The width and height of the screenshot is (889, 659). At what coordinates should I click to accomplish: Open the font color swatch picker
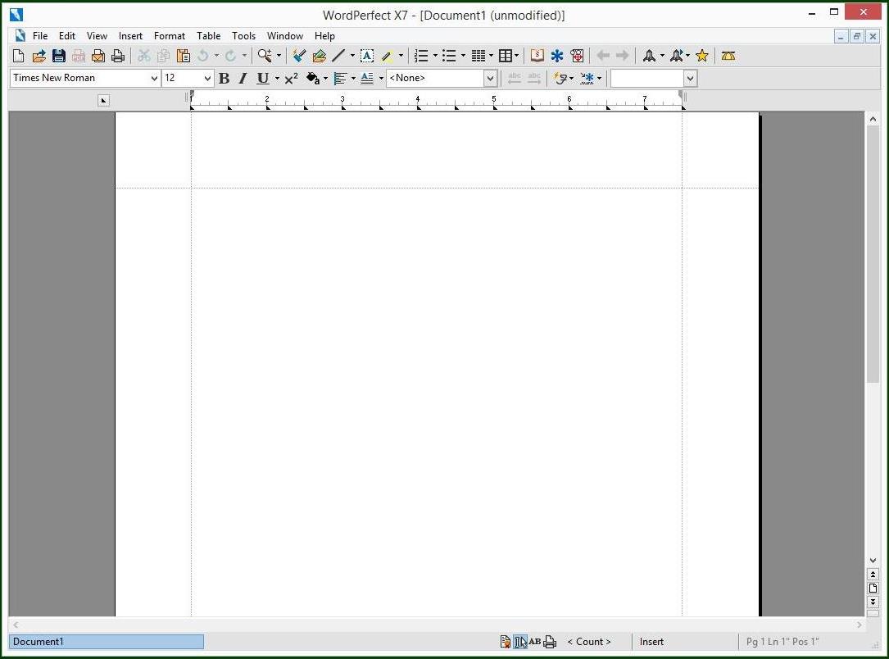coord(324,78)
